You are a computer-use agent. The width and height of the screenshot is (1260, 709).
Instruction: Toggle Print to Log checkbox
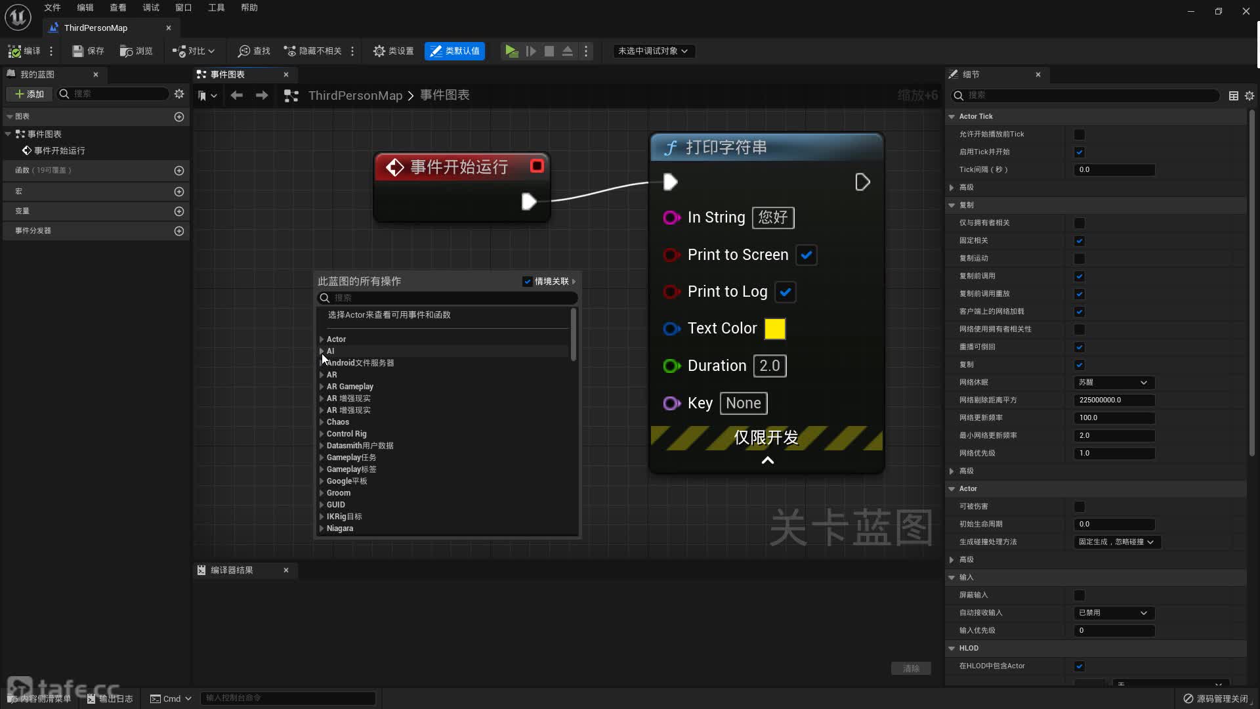pos(786,291)
